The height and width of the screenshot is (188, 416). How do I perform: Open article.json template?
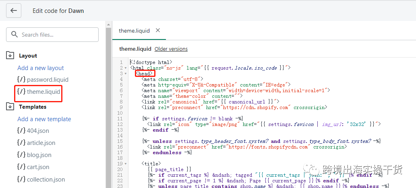pyautogui.click(x=41, y=143)
